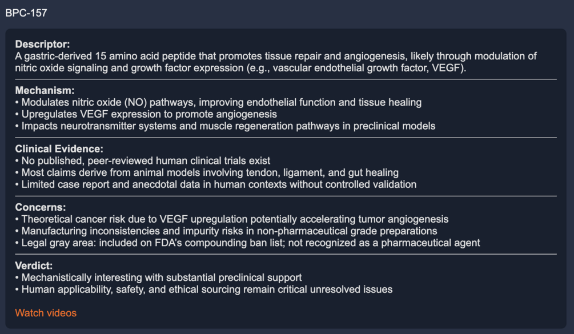
Task: Click the Clinical Evidence heading
Action: [x=59, y=149]
